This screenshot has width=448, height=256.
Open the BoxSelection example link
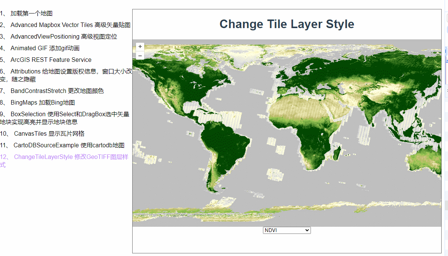click(x=67, y=114)
